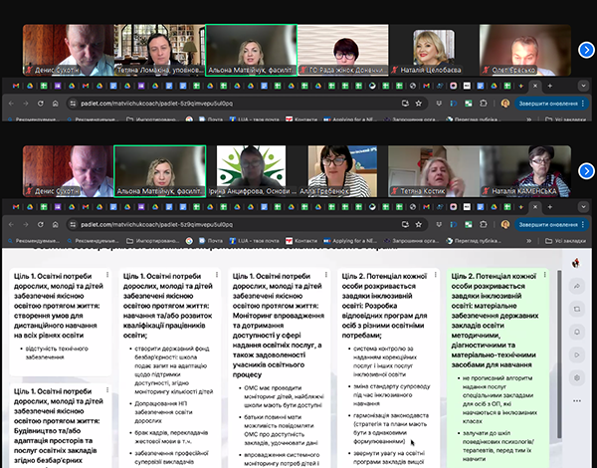This screenshot has height=468, width=597.
Task: Click bullet відсутність технічного забезпечення
Action: [57, 352]
